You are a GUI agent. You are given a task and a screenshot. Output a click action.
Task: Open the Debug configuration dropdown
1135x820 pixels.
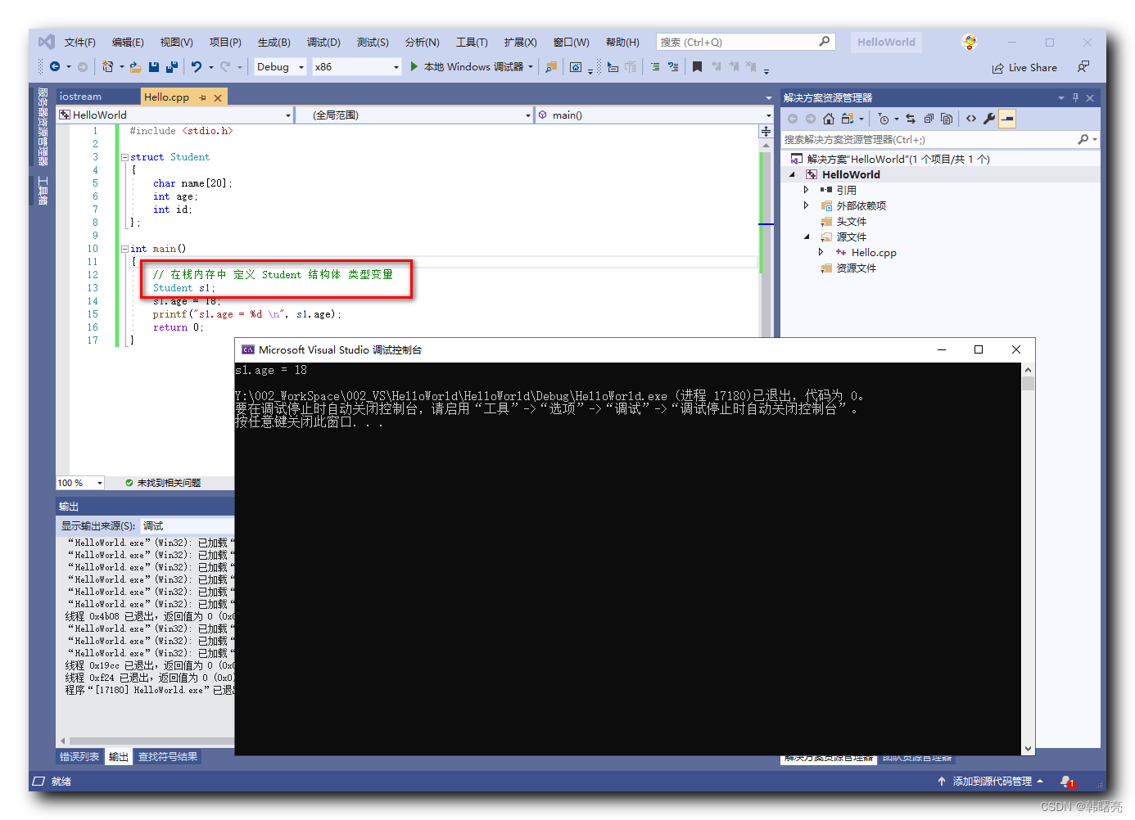pyautogui.click(x=280, y=67)
